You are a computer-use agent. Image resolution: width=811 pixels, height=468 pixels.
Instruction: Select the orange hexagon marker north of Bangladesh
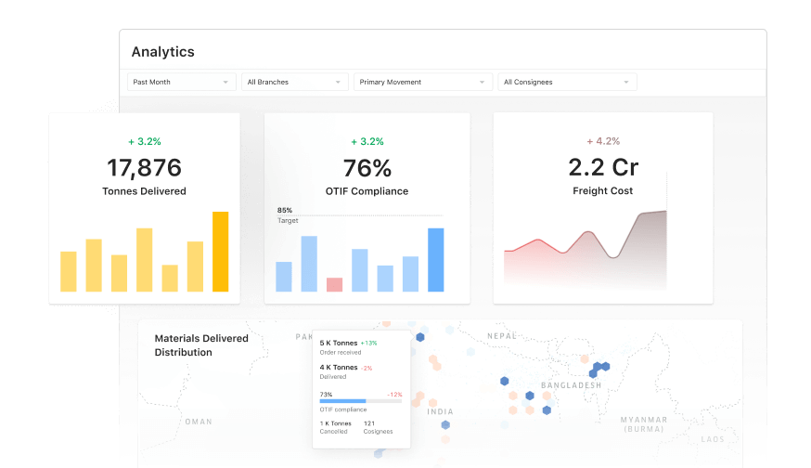pyautogui.click(x=585, y=358)
